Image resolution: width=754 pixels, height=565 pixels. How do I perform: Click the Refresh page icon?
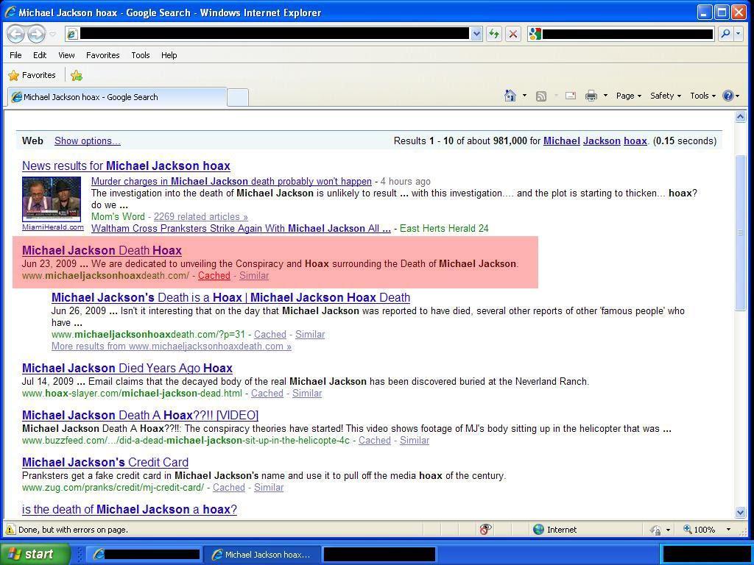tap(494, 34)
